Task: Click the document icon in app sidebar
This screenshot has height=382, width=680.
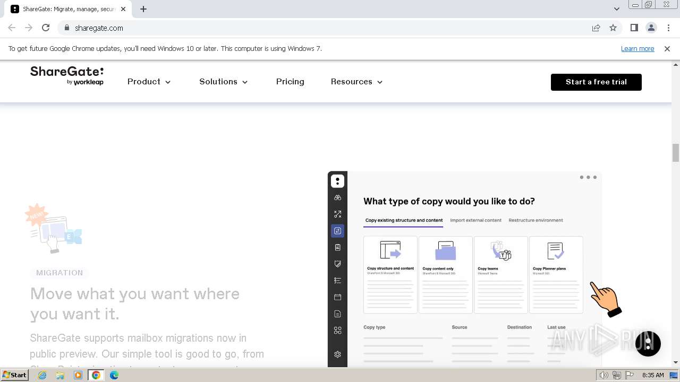Action: click(337, 314)
